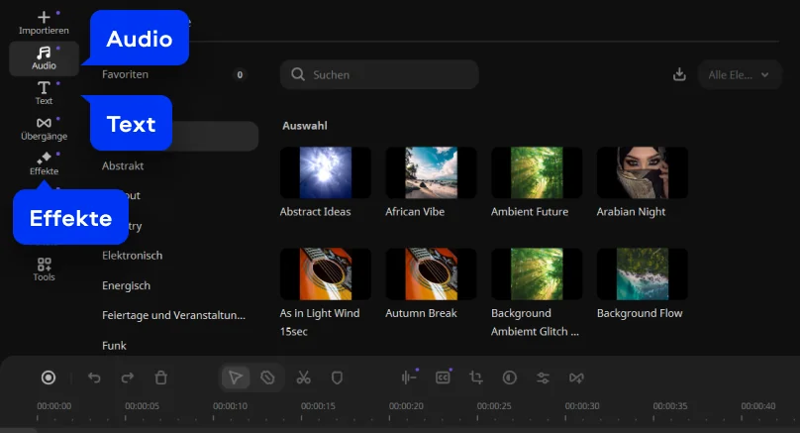Click the undo arrow
The height and width of the screenshot is (433, 800).
pyautogui.click(x=94, y=378)
